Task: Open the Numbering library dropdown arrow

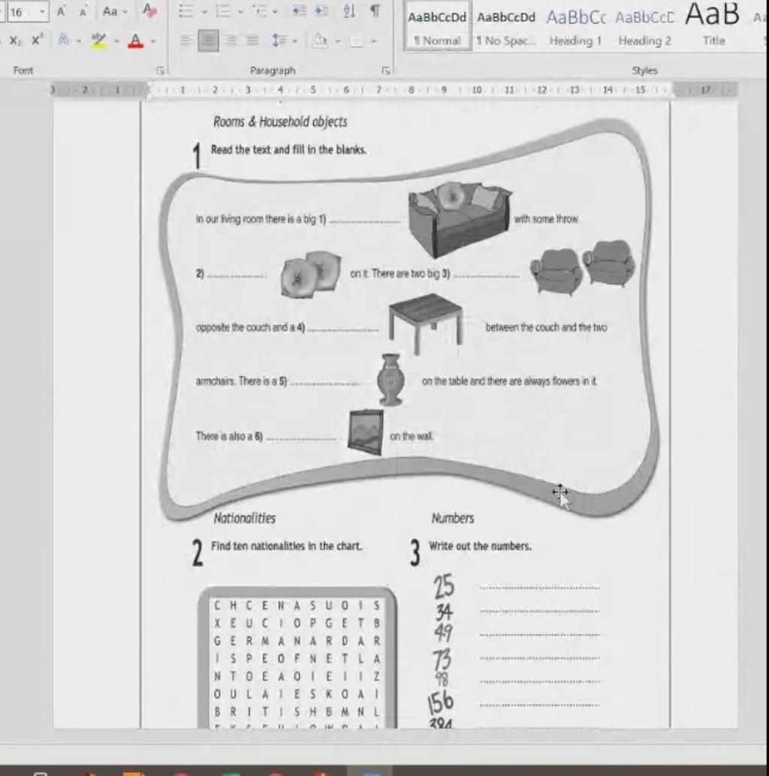Action: click(240, 11)
